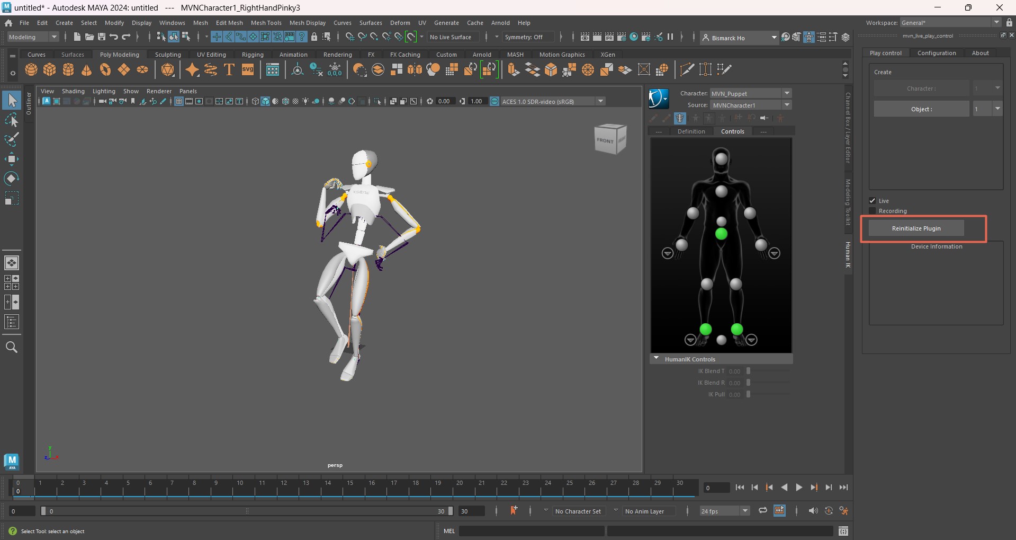Collapse the HumanIK Controls section
The width and height of the screenshot is (1016, 540).
coord(656,359)
